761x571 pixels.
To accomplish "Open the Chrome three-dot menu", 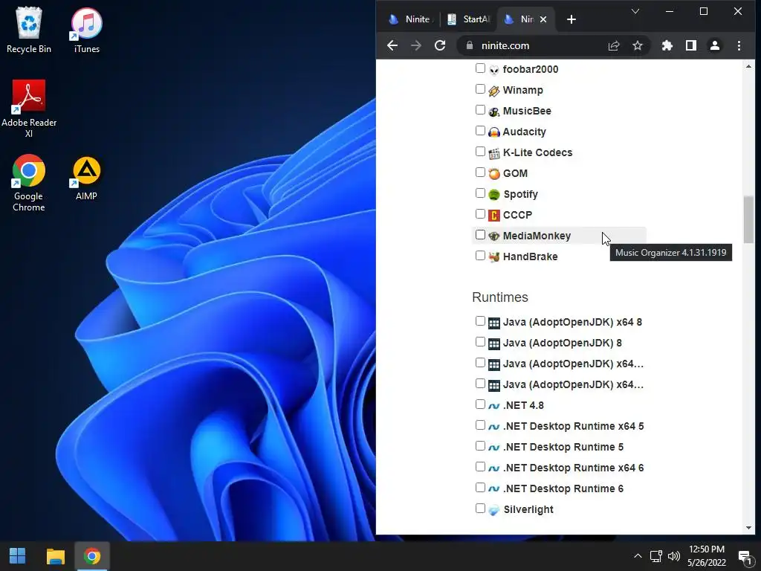I will click(x=739, y=45).
